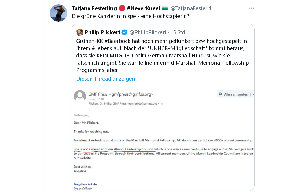The height and width of the screenshot is (193, 304).
Task: Expand the email recipients list chevron
Action: click(x=162, y=104)
